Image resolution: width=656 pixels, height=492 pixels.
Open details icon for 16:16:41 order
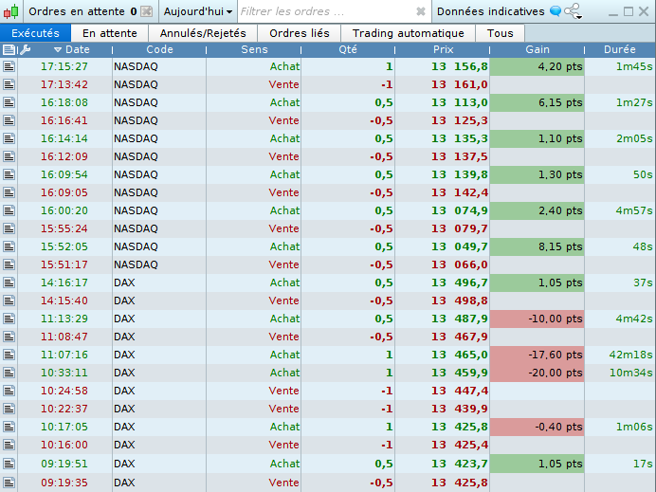point(9,120)
